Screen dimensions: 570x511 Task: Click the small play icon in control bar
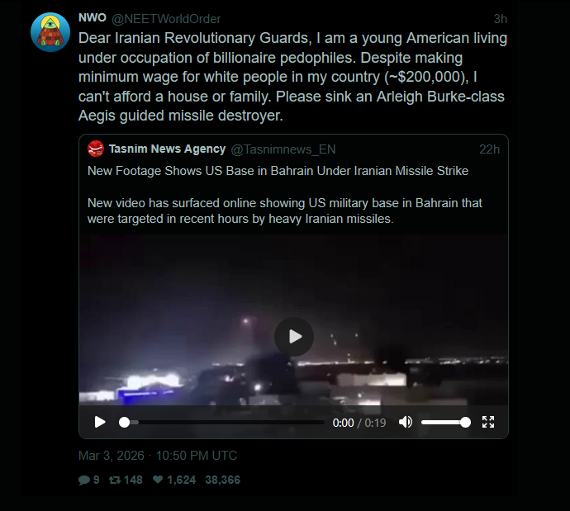100,422
